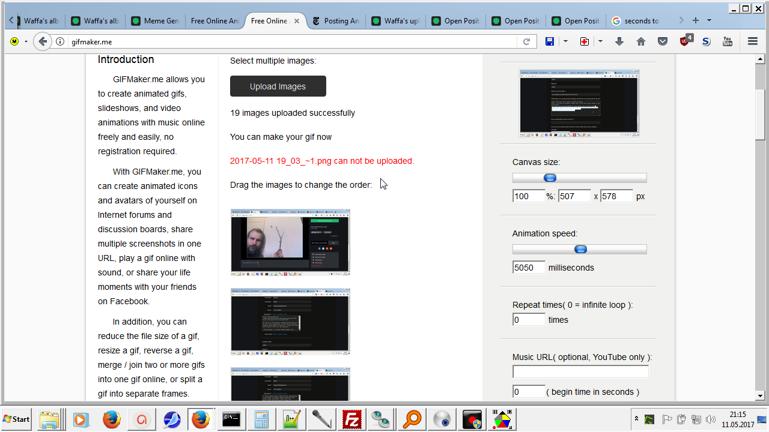Click the page scrollbar down arrow
Screen dimensions: 769x432
[x=760, y=395]
